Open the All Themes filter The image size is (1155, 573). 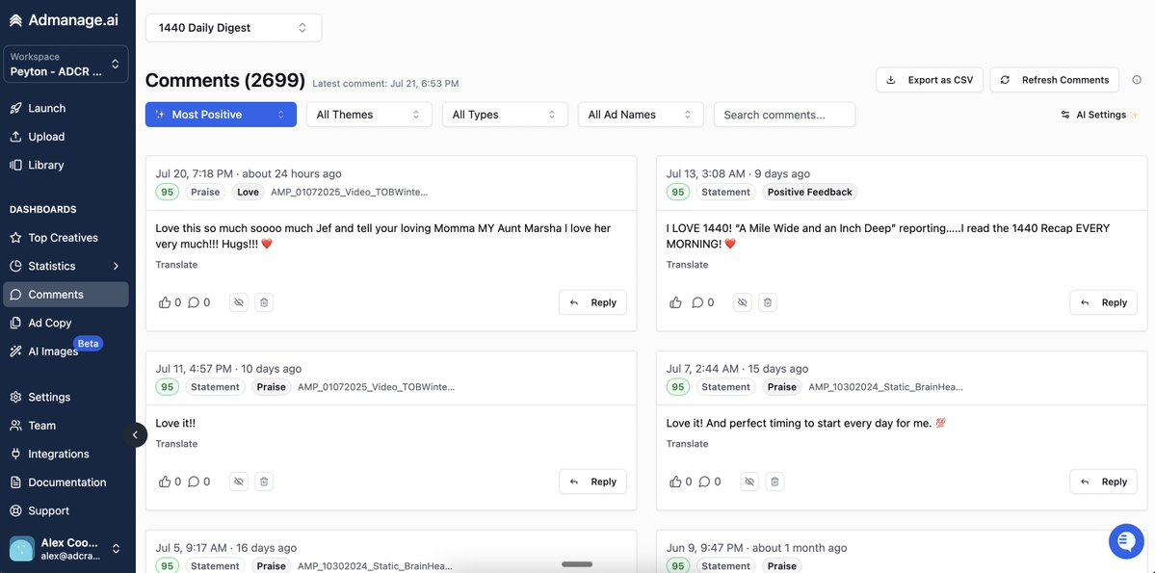pyautogui.click(x=369, y=115)
